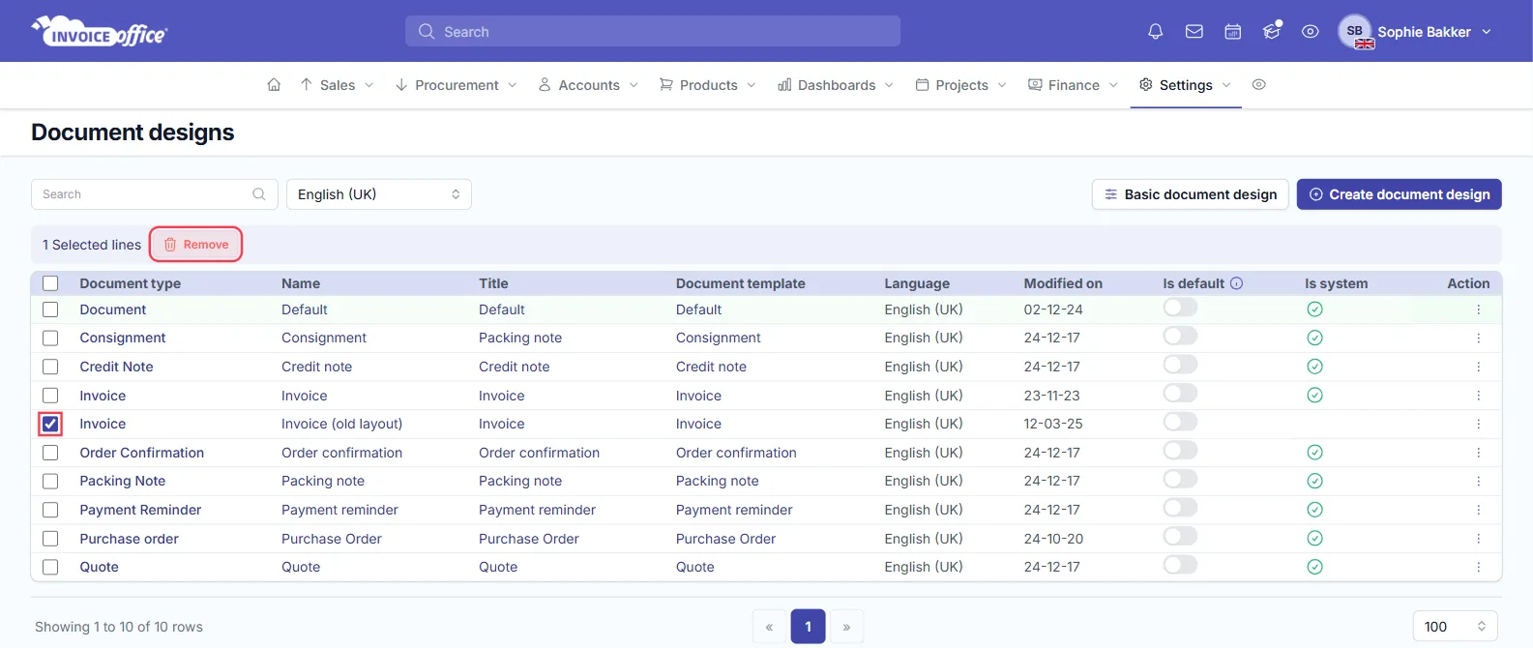This screenshot has height=648, width=1533.
Task: Click Is system checkmark for Purchase order row
Action: coord(1314,539)
